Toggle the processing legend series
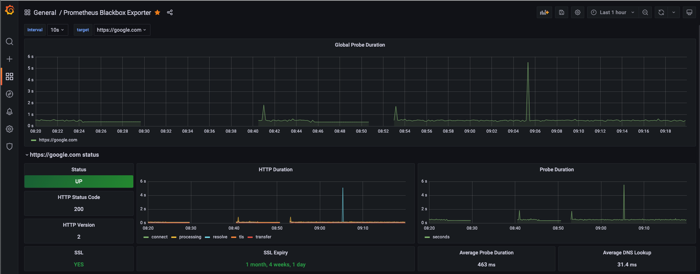Viewport: 700px width, 274px height. pos(190,237)
